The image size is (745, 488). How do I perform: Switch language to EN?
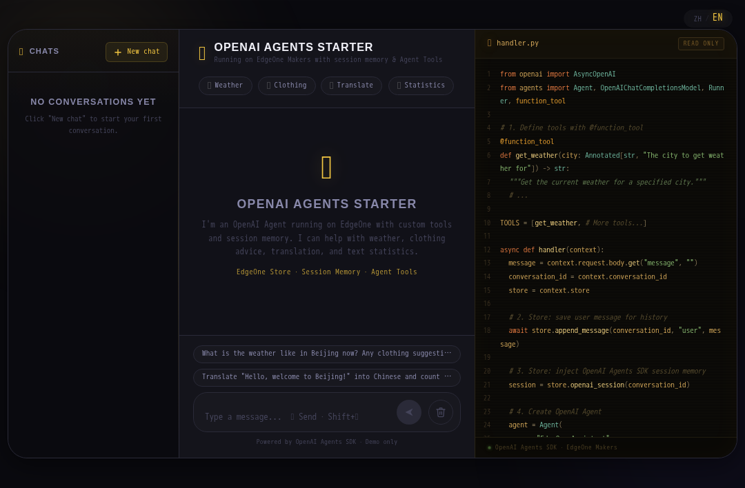[x=717, y=17]
